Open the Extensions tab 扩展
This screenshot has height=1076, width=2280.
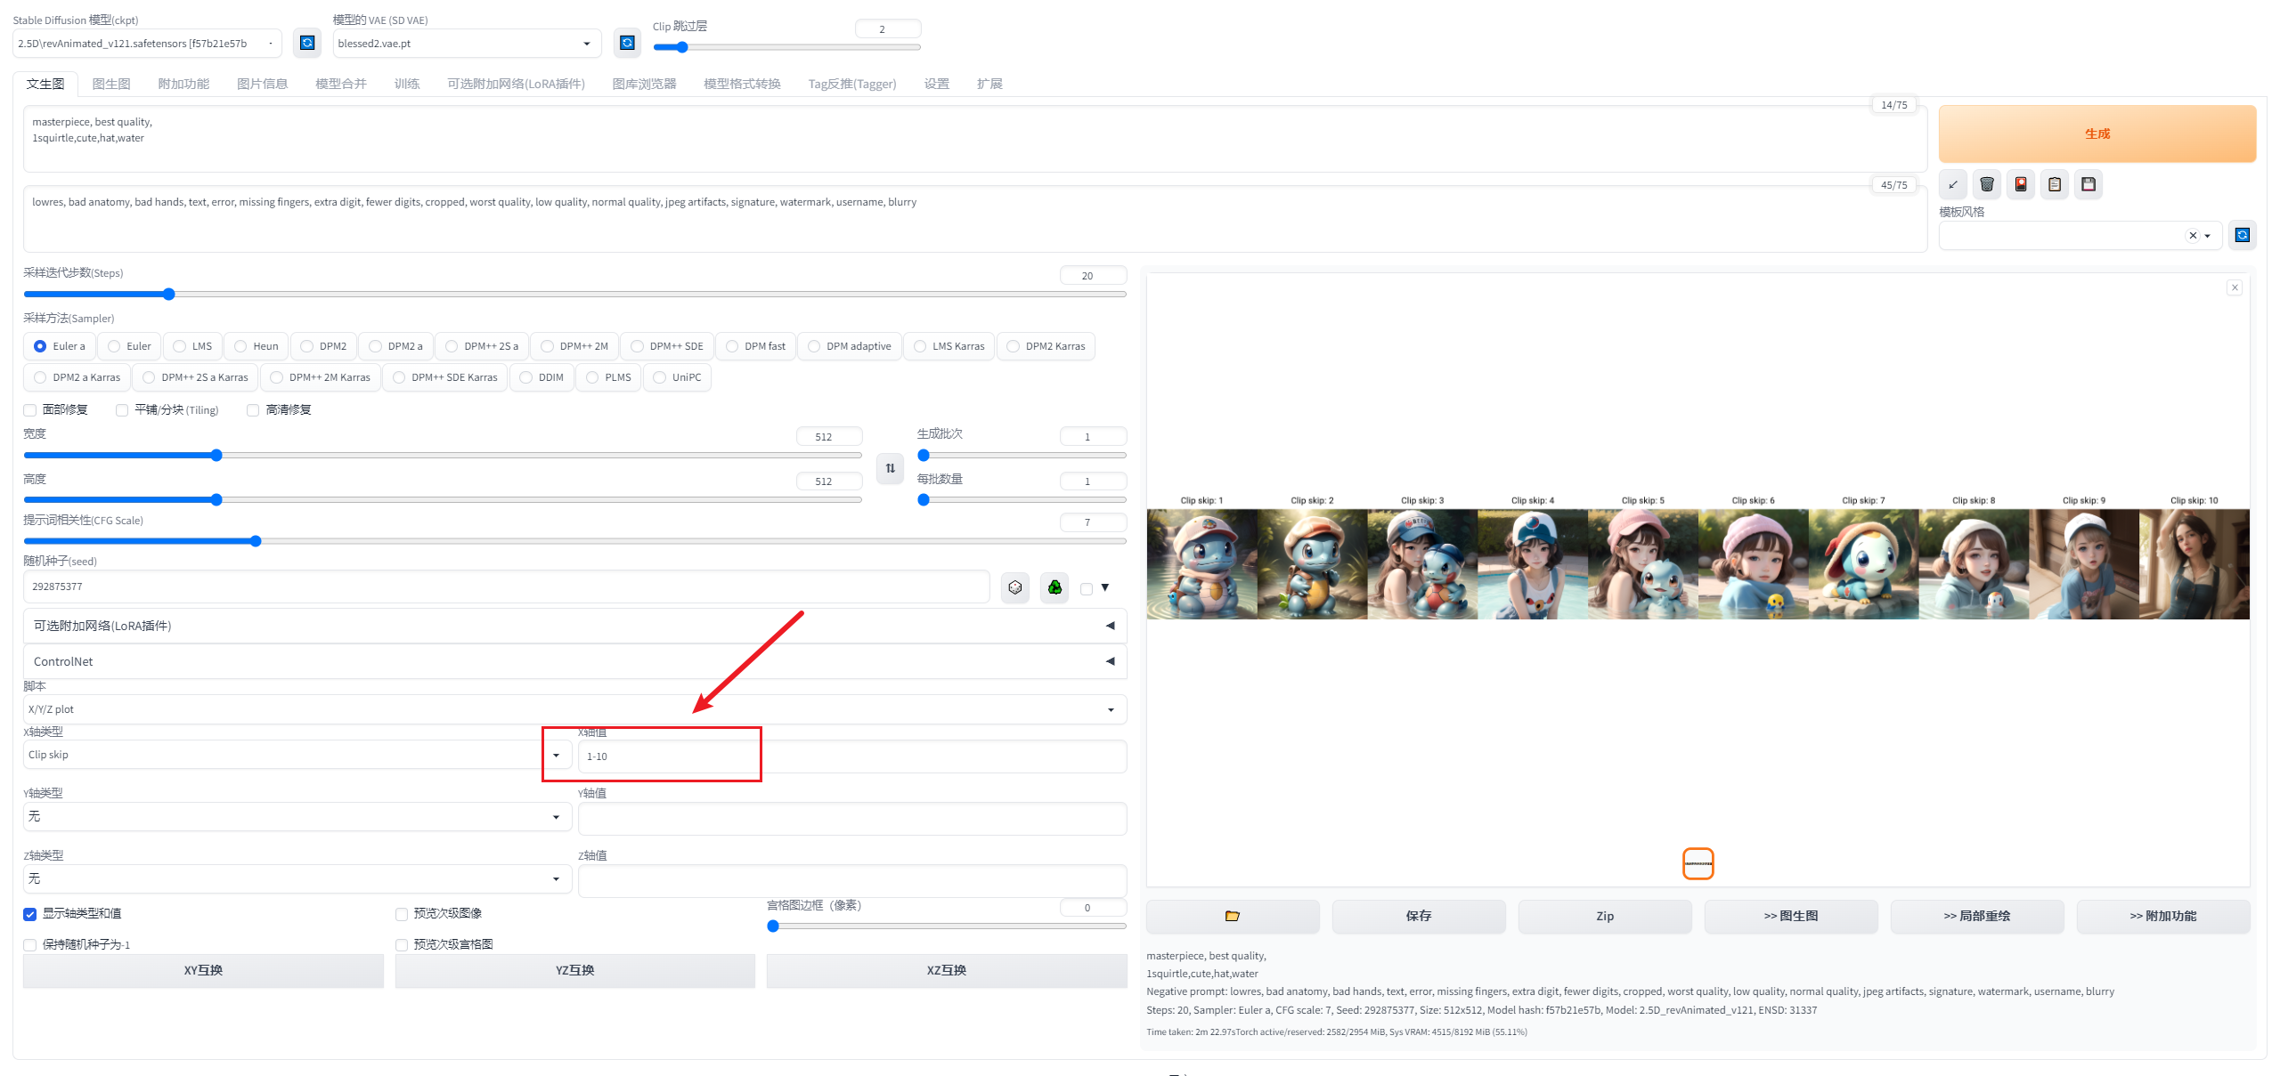tap(989, 84)
